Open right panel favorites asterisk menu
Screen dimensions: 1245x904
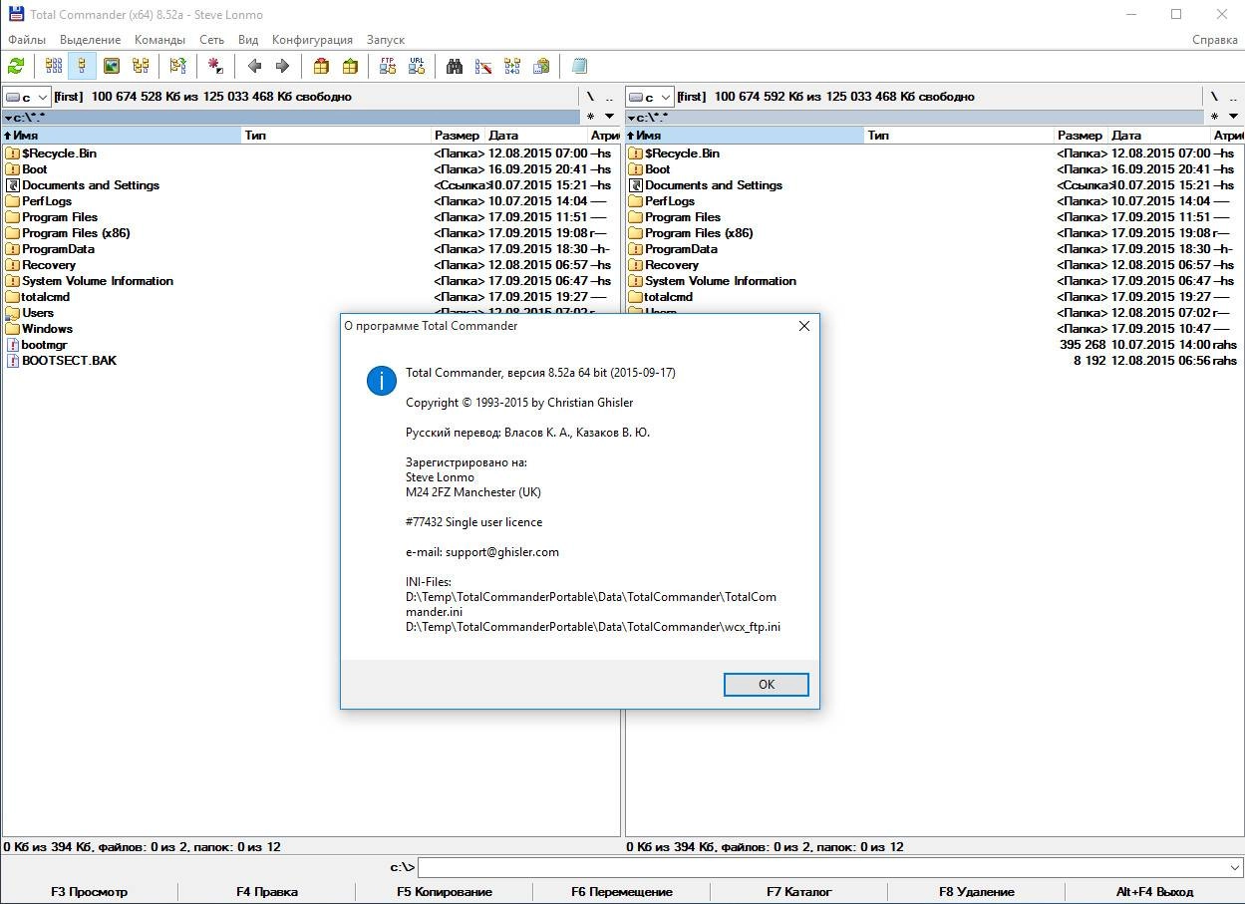[x=1213, y=117]
